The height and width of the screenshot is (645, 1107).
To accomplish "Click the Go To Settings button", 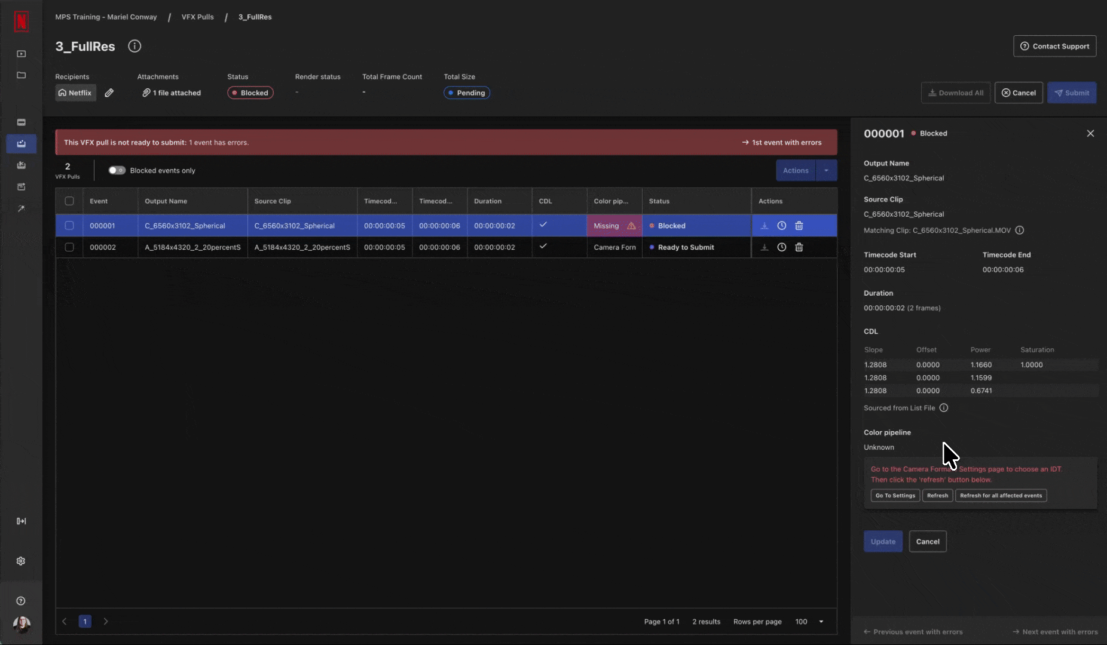I will (895, 496).
